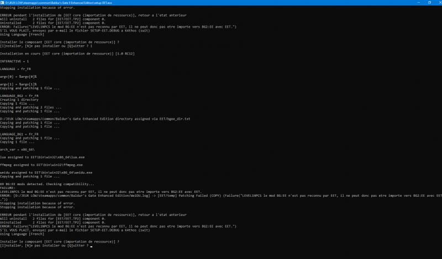442x259 pixels.
Task: Select the 'INTERACTIVE = 1' line
Action: pyautogui.click(x=14, y=61)
